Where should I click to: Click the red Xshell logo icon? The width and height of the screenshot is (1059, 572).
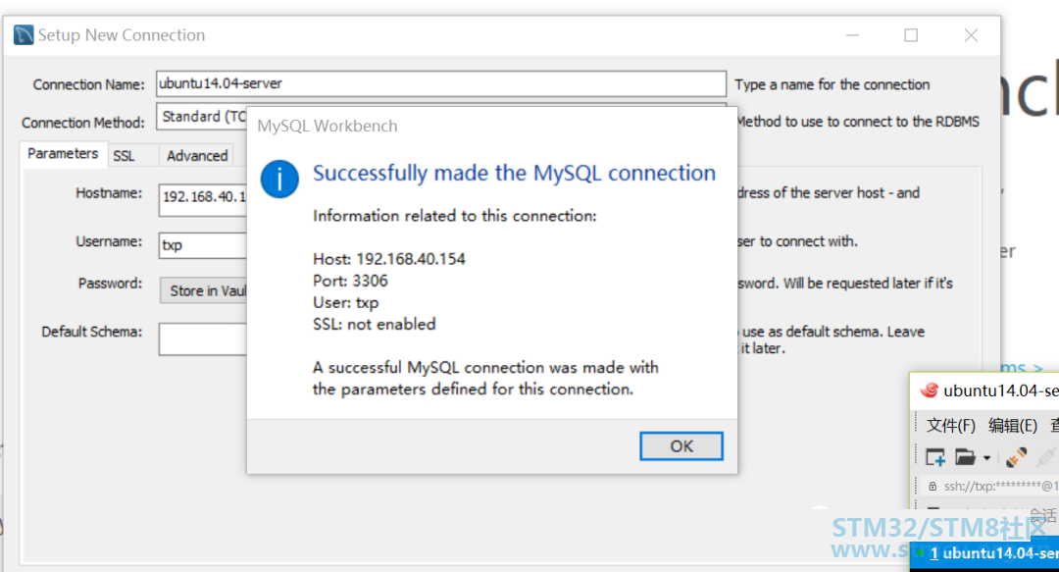coord(930,390)
